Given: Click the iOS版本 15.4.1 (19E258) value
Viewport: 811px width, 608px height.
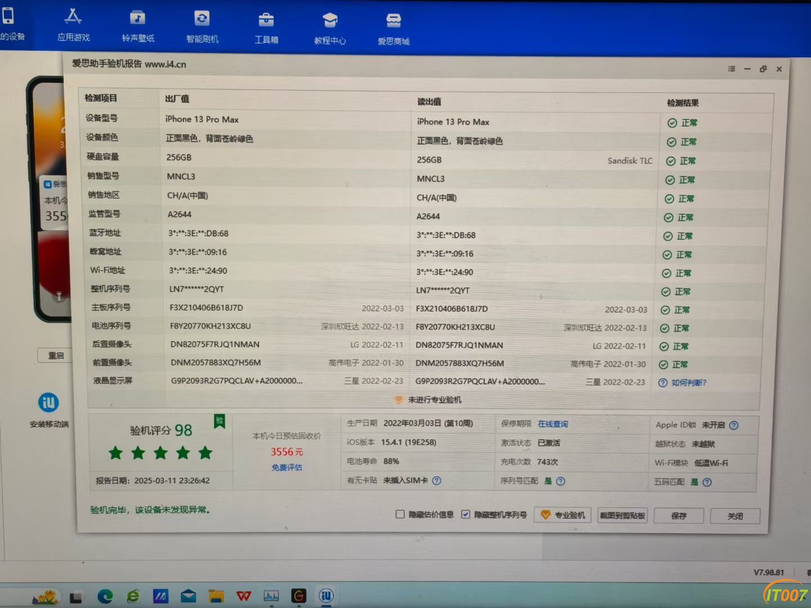Looking at the screenshot, I should tap(408, 442).
